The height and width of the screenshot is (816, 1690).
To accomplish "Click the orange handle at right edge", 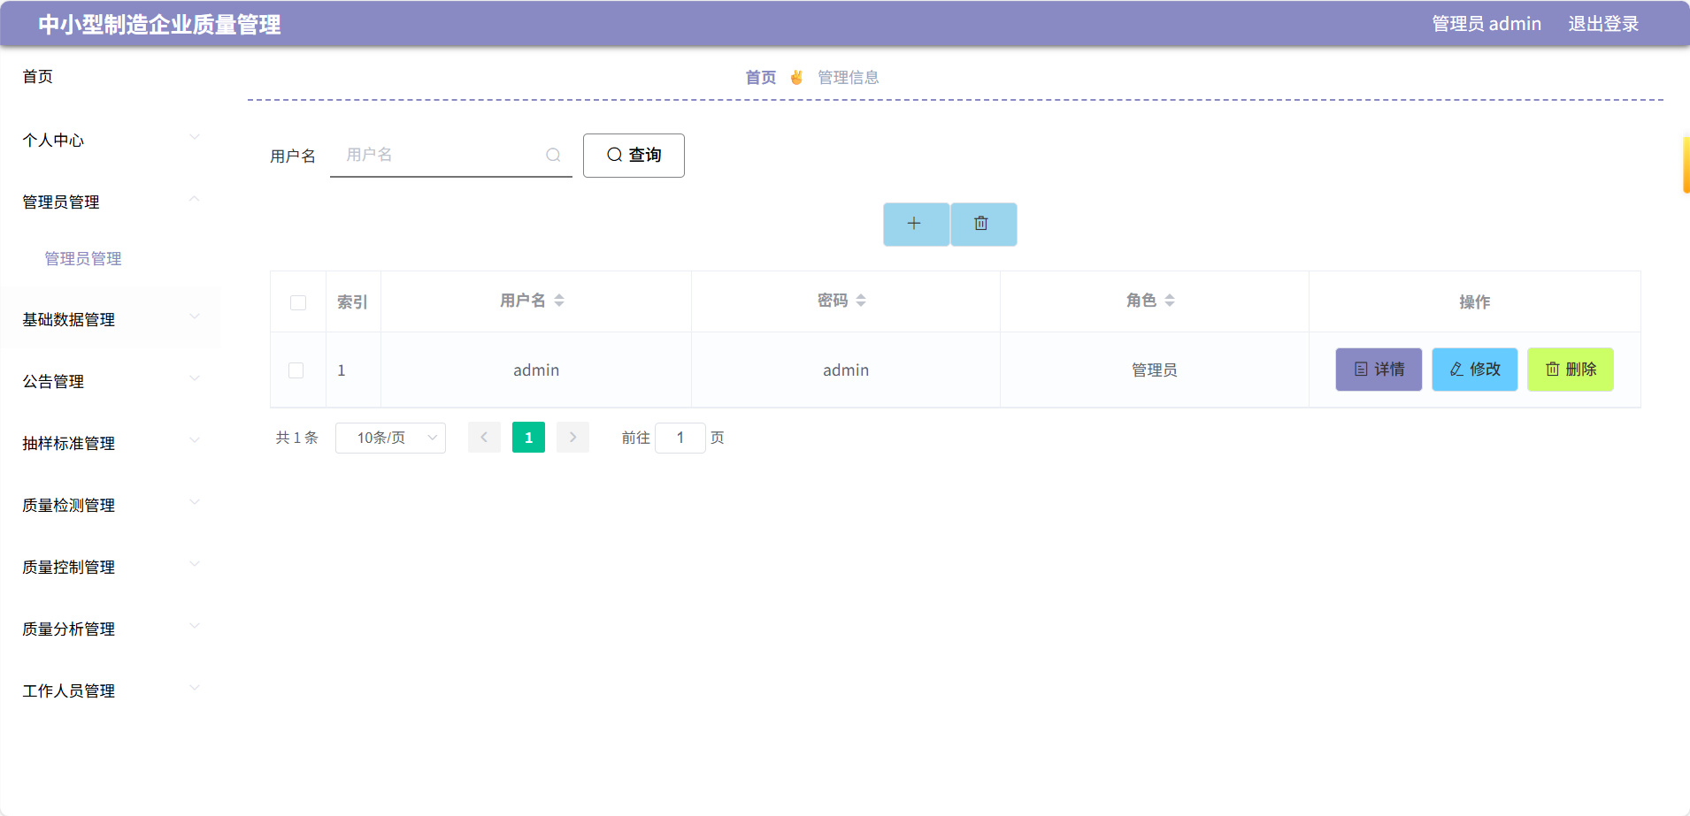I will click(1686, 164).
